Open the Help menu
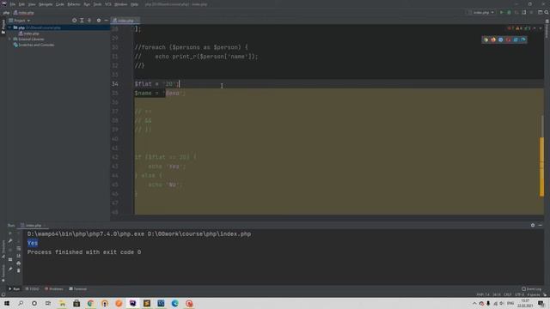 [134, 4]
